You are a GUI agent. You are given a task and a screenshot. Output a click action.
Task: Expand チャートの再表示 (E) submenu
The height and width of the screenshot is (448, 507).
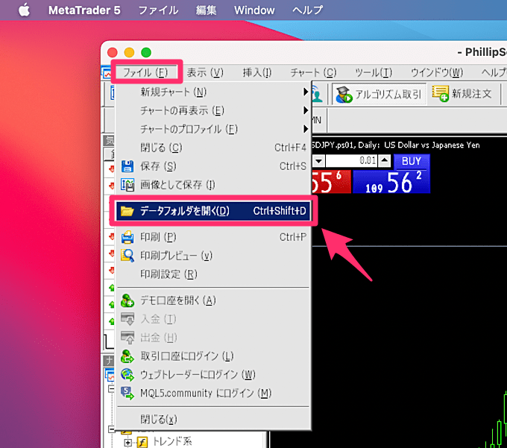point(213,110)
